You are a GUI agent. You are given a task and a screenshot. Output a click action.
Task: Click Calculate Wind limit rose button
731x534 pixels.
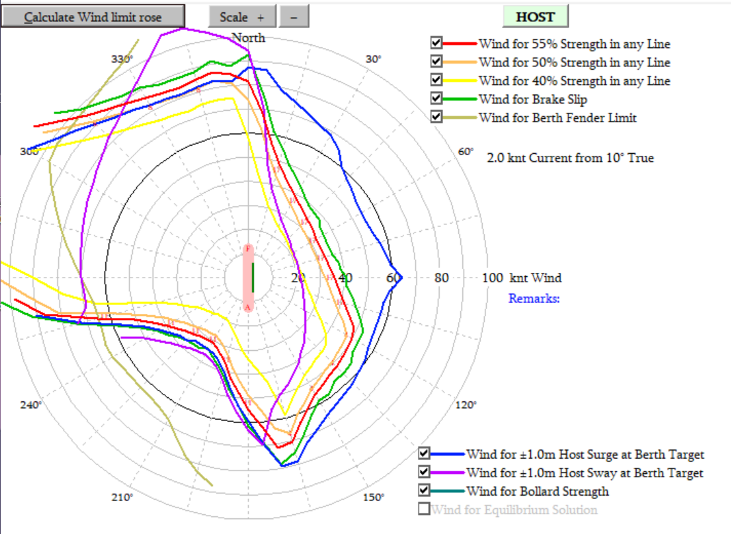point(93,16)
